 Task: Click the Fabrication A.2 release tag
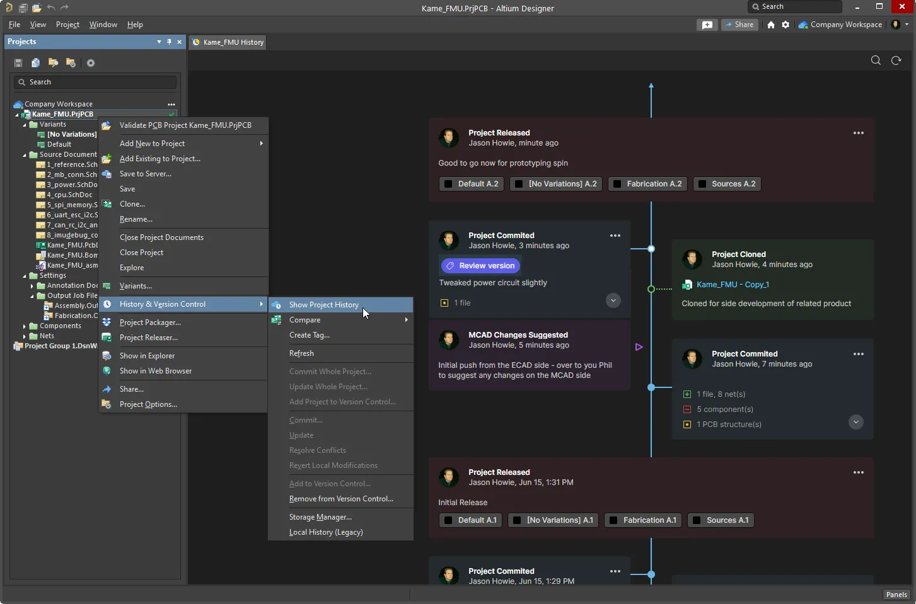pos(647,184)
